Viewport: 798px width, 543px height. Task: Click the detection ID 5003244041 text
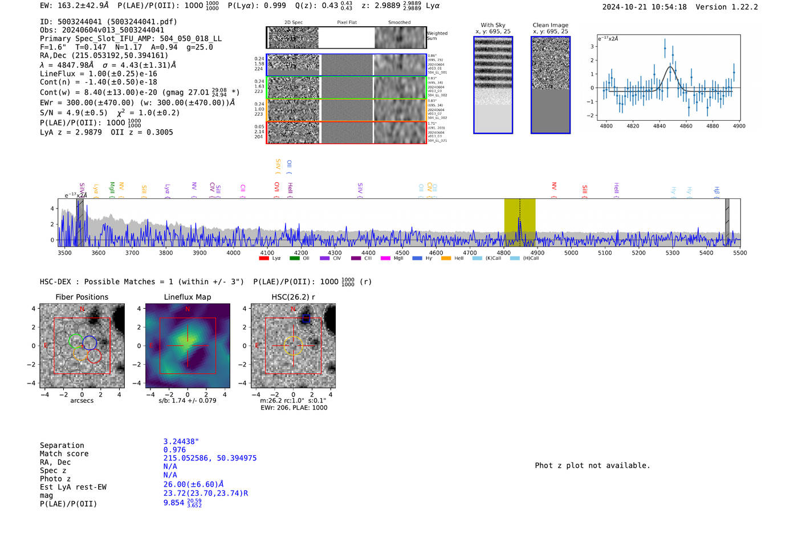tap(108, 22)
